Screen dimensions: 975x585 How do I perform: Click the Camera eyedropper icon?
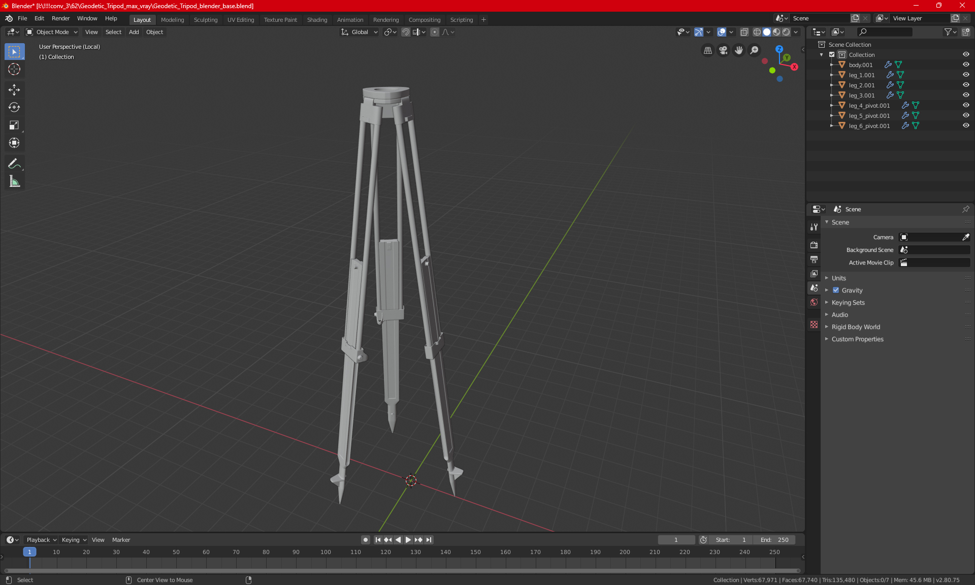click(x=965, y=237)
